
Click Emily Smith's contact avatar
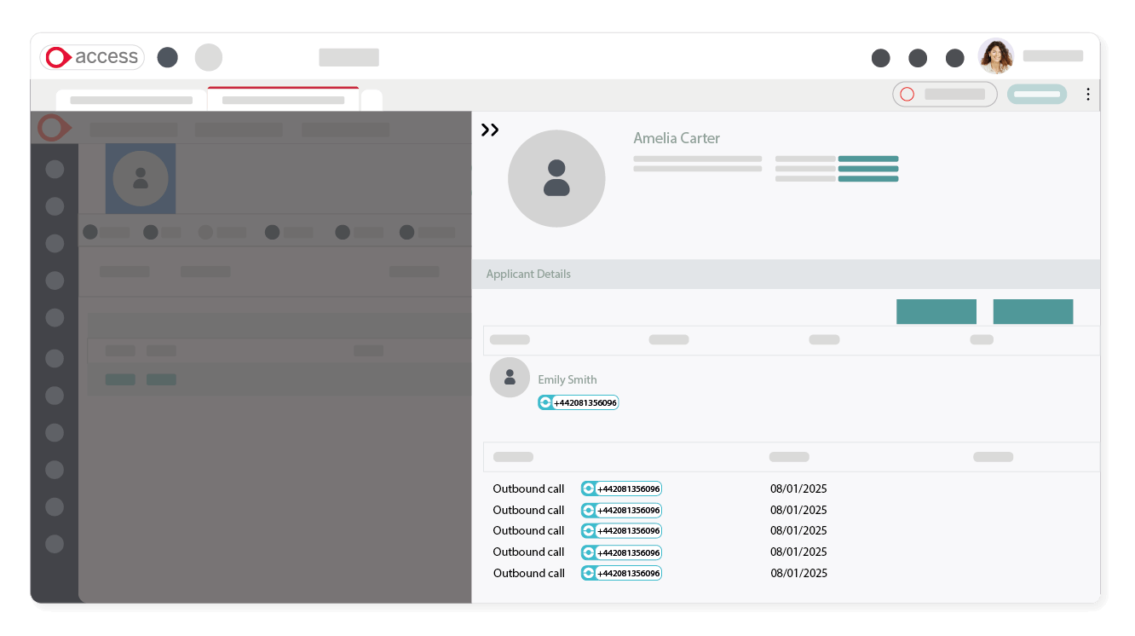tap(510, 377)
